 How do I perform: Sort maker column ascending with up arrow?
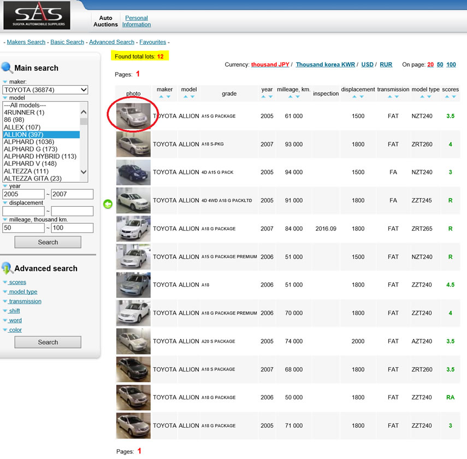tap(161, 97)
